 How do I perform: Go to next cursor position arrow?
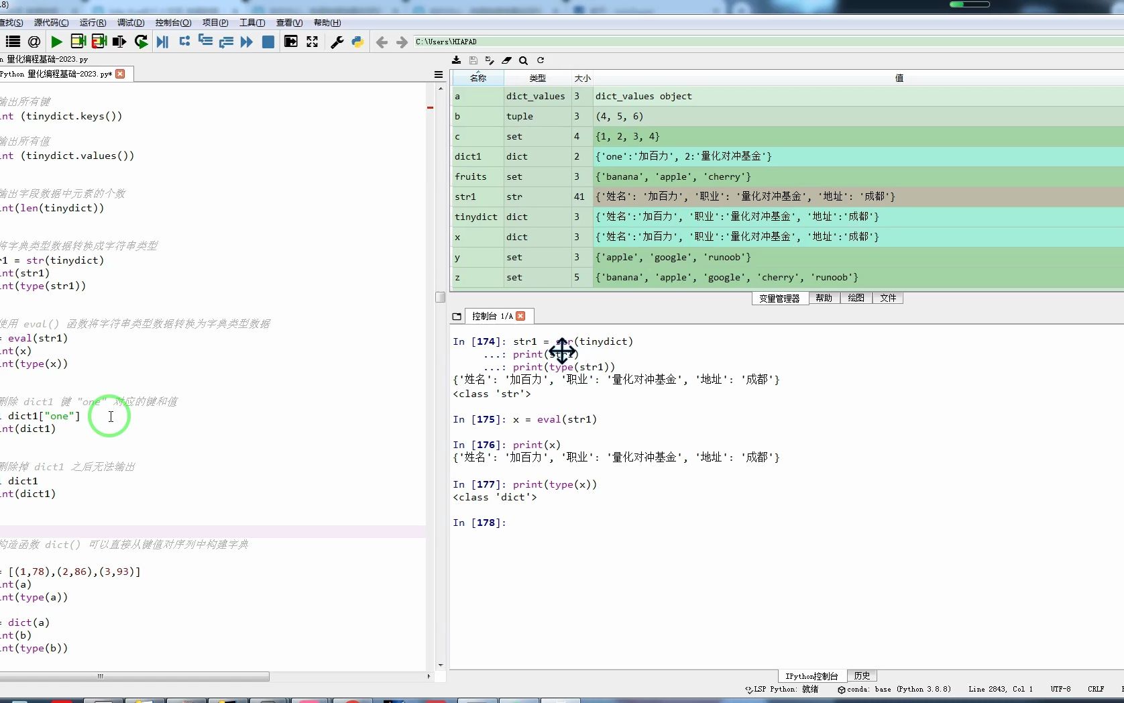(402, 42)
